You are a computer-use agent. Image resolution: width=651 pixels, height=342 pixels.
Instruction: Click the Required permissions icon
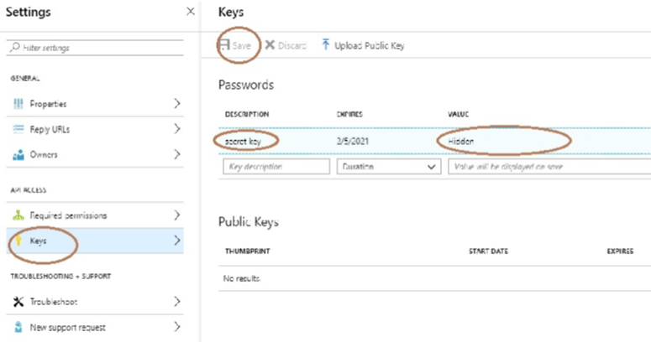point(18,215)
